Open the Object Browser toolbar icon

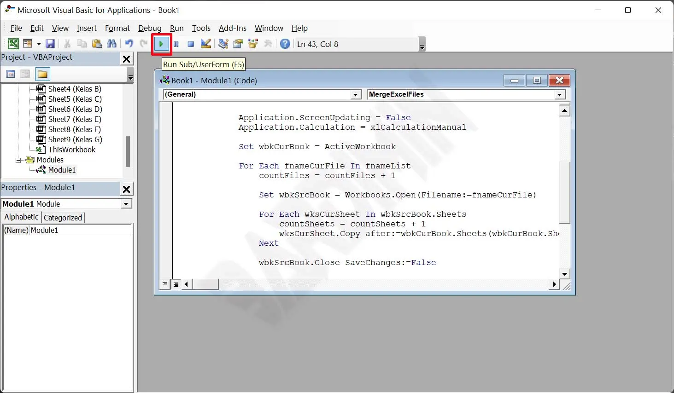tap(253, 44)
